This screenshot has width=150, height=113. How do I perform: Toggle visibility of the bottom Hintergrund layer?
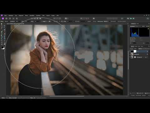click(x=147, y=57)
